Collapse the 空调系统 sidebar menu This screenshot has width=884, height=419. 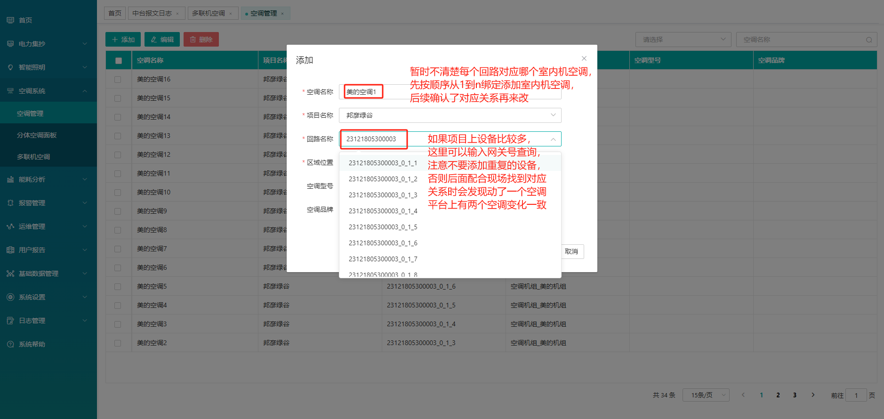coord(85,91)
